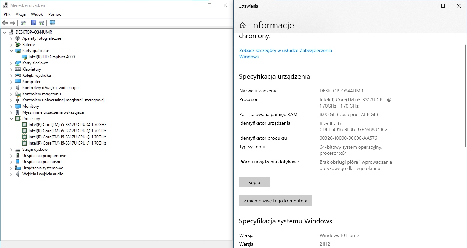Open Zobacz szczegóły w usłudze Zabezpieczenia Windows link

point(285,53)
